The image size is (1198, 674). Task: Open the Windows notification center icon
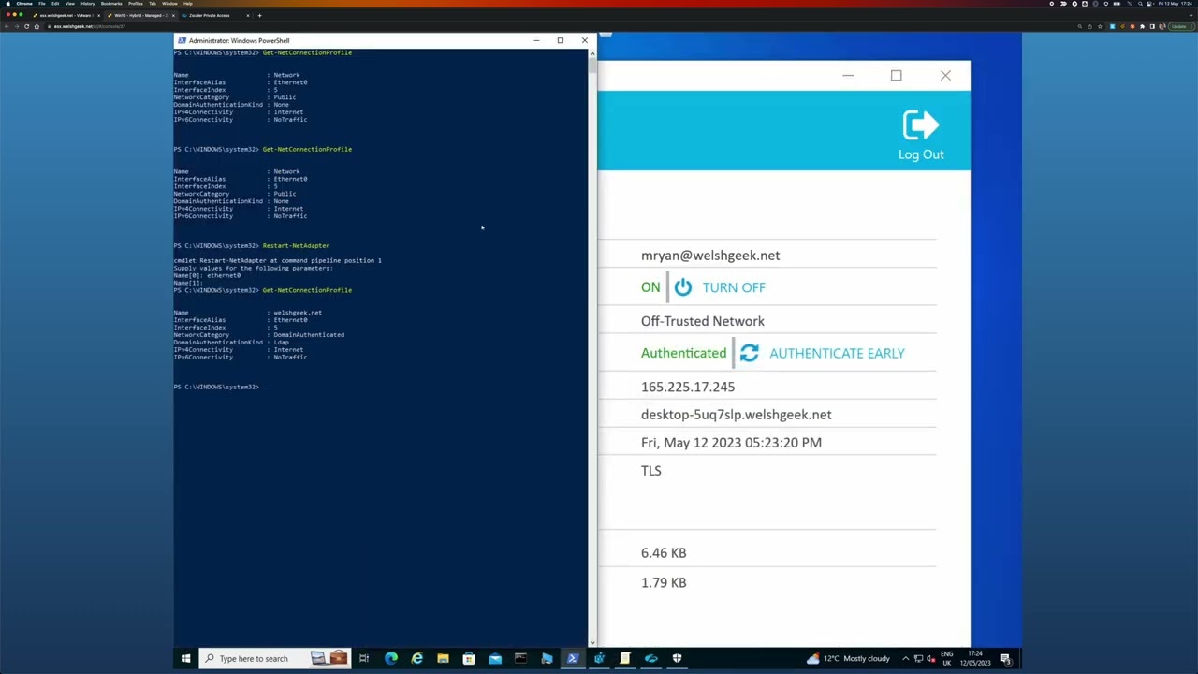coord(1005,658)
